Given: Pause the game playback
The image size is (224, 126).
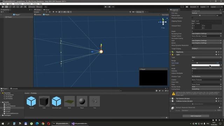Looking at the screenshot, I should 110,7.
